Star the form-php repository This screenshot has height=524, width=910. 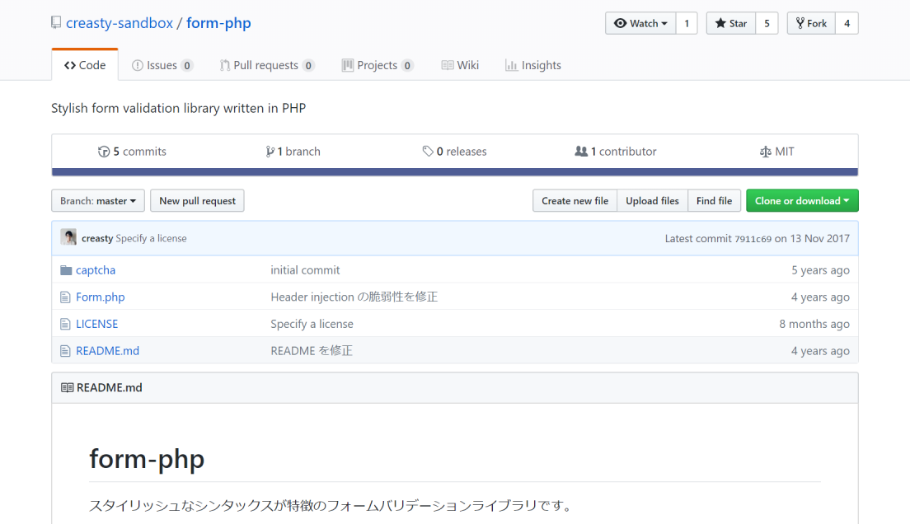click(x=730, y=24)
